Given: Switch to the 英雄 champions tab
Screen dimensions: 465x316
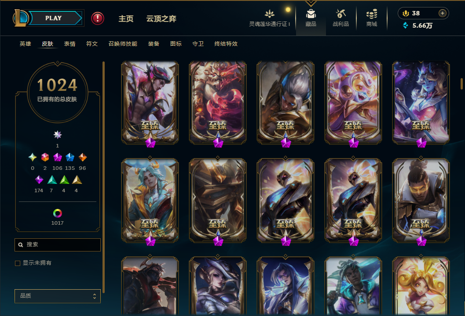Looking at the screenshot, I should pyautogui.click(x=25, y=44).
